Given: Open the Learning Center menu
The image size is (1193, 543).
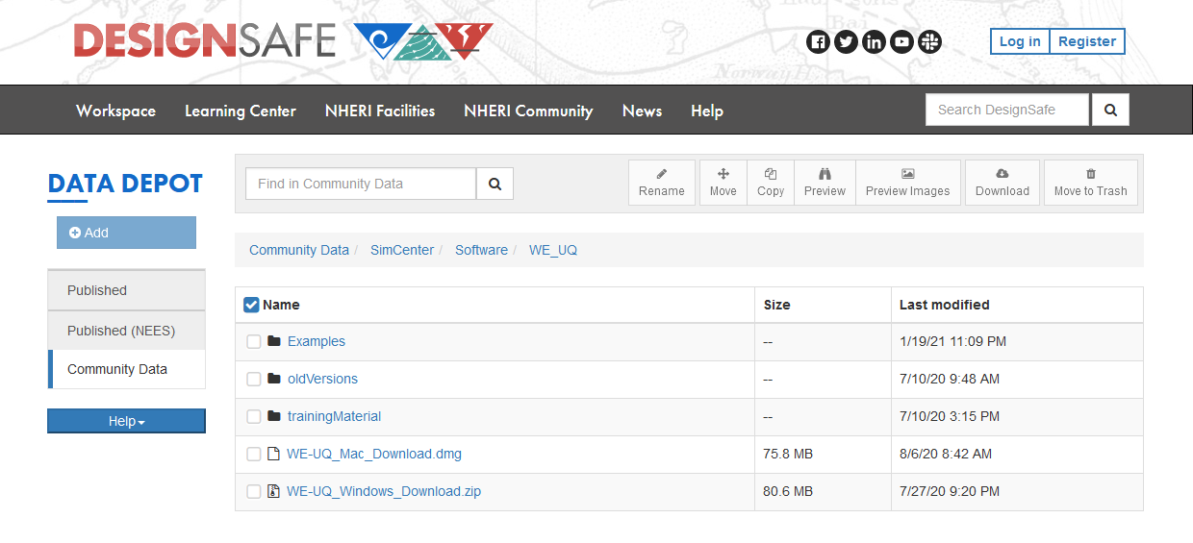Looking at the screenshot, I should coord(241,111).
